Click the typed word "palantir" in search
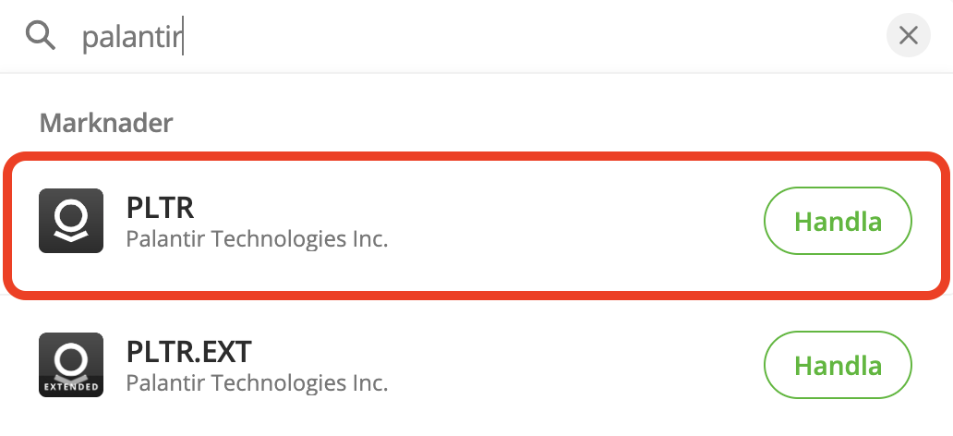The width and height of the screenshot is (953, 436). point(132,37)
